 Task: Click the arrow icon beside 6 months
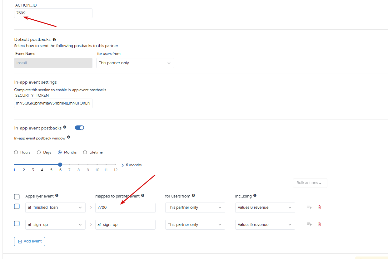[122, 165]
